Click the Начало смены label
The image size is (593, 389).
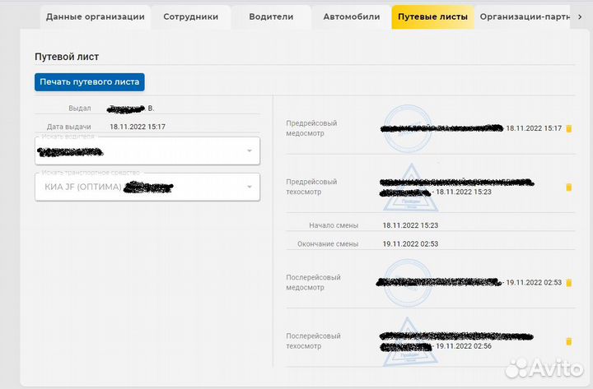pyautogui.click(x=334, y=225)
